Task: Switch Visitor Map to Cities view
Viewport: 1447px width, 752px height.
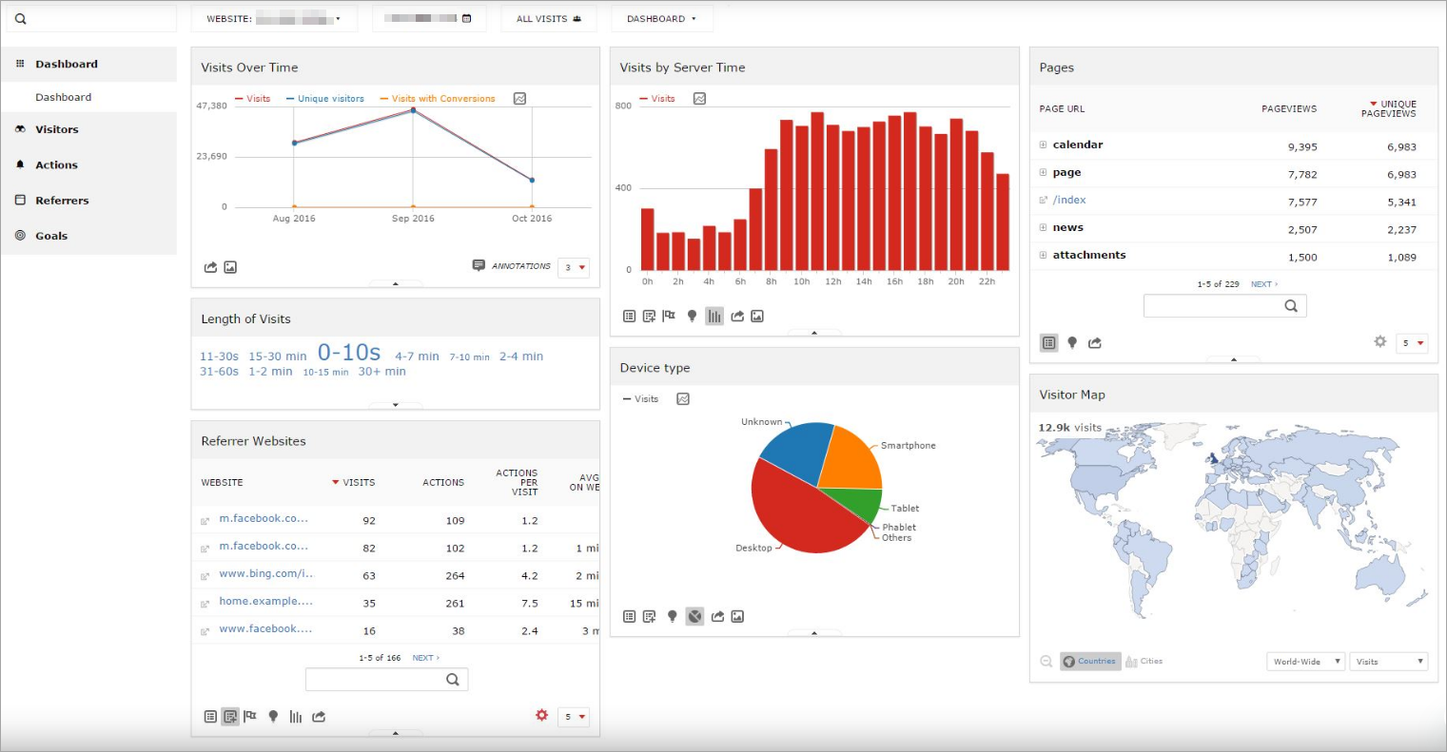Action: point(1144,662)
